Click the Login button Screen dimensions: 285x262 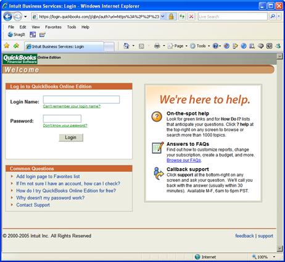(71, 137)
